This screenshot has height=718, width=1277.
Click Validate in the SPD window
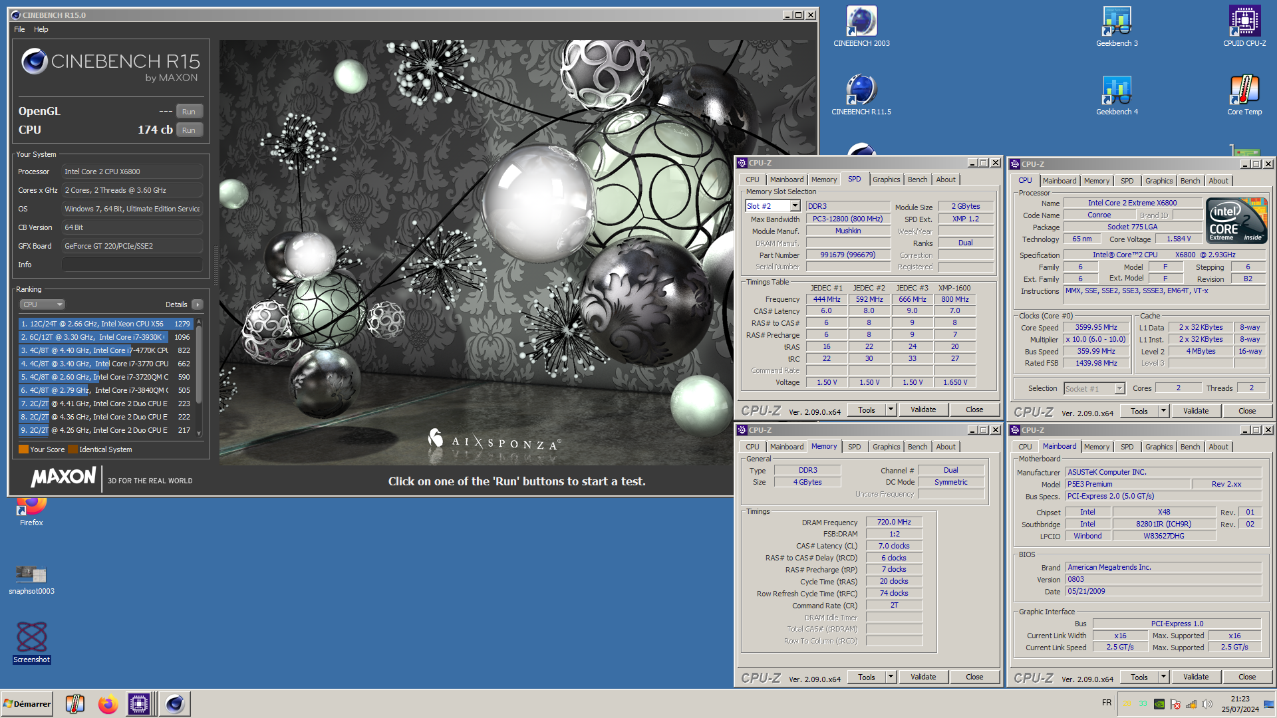click(922, 410)
